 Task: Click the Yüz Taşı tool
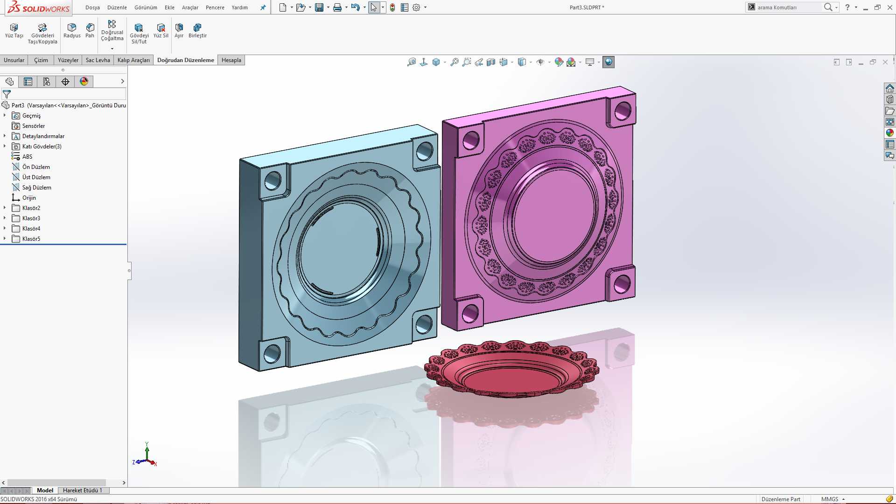pyautogui.click(x=14, y=31)
